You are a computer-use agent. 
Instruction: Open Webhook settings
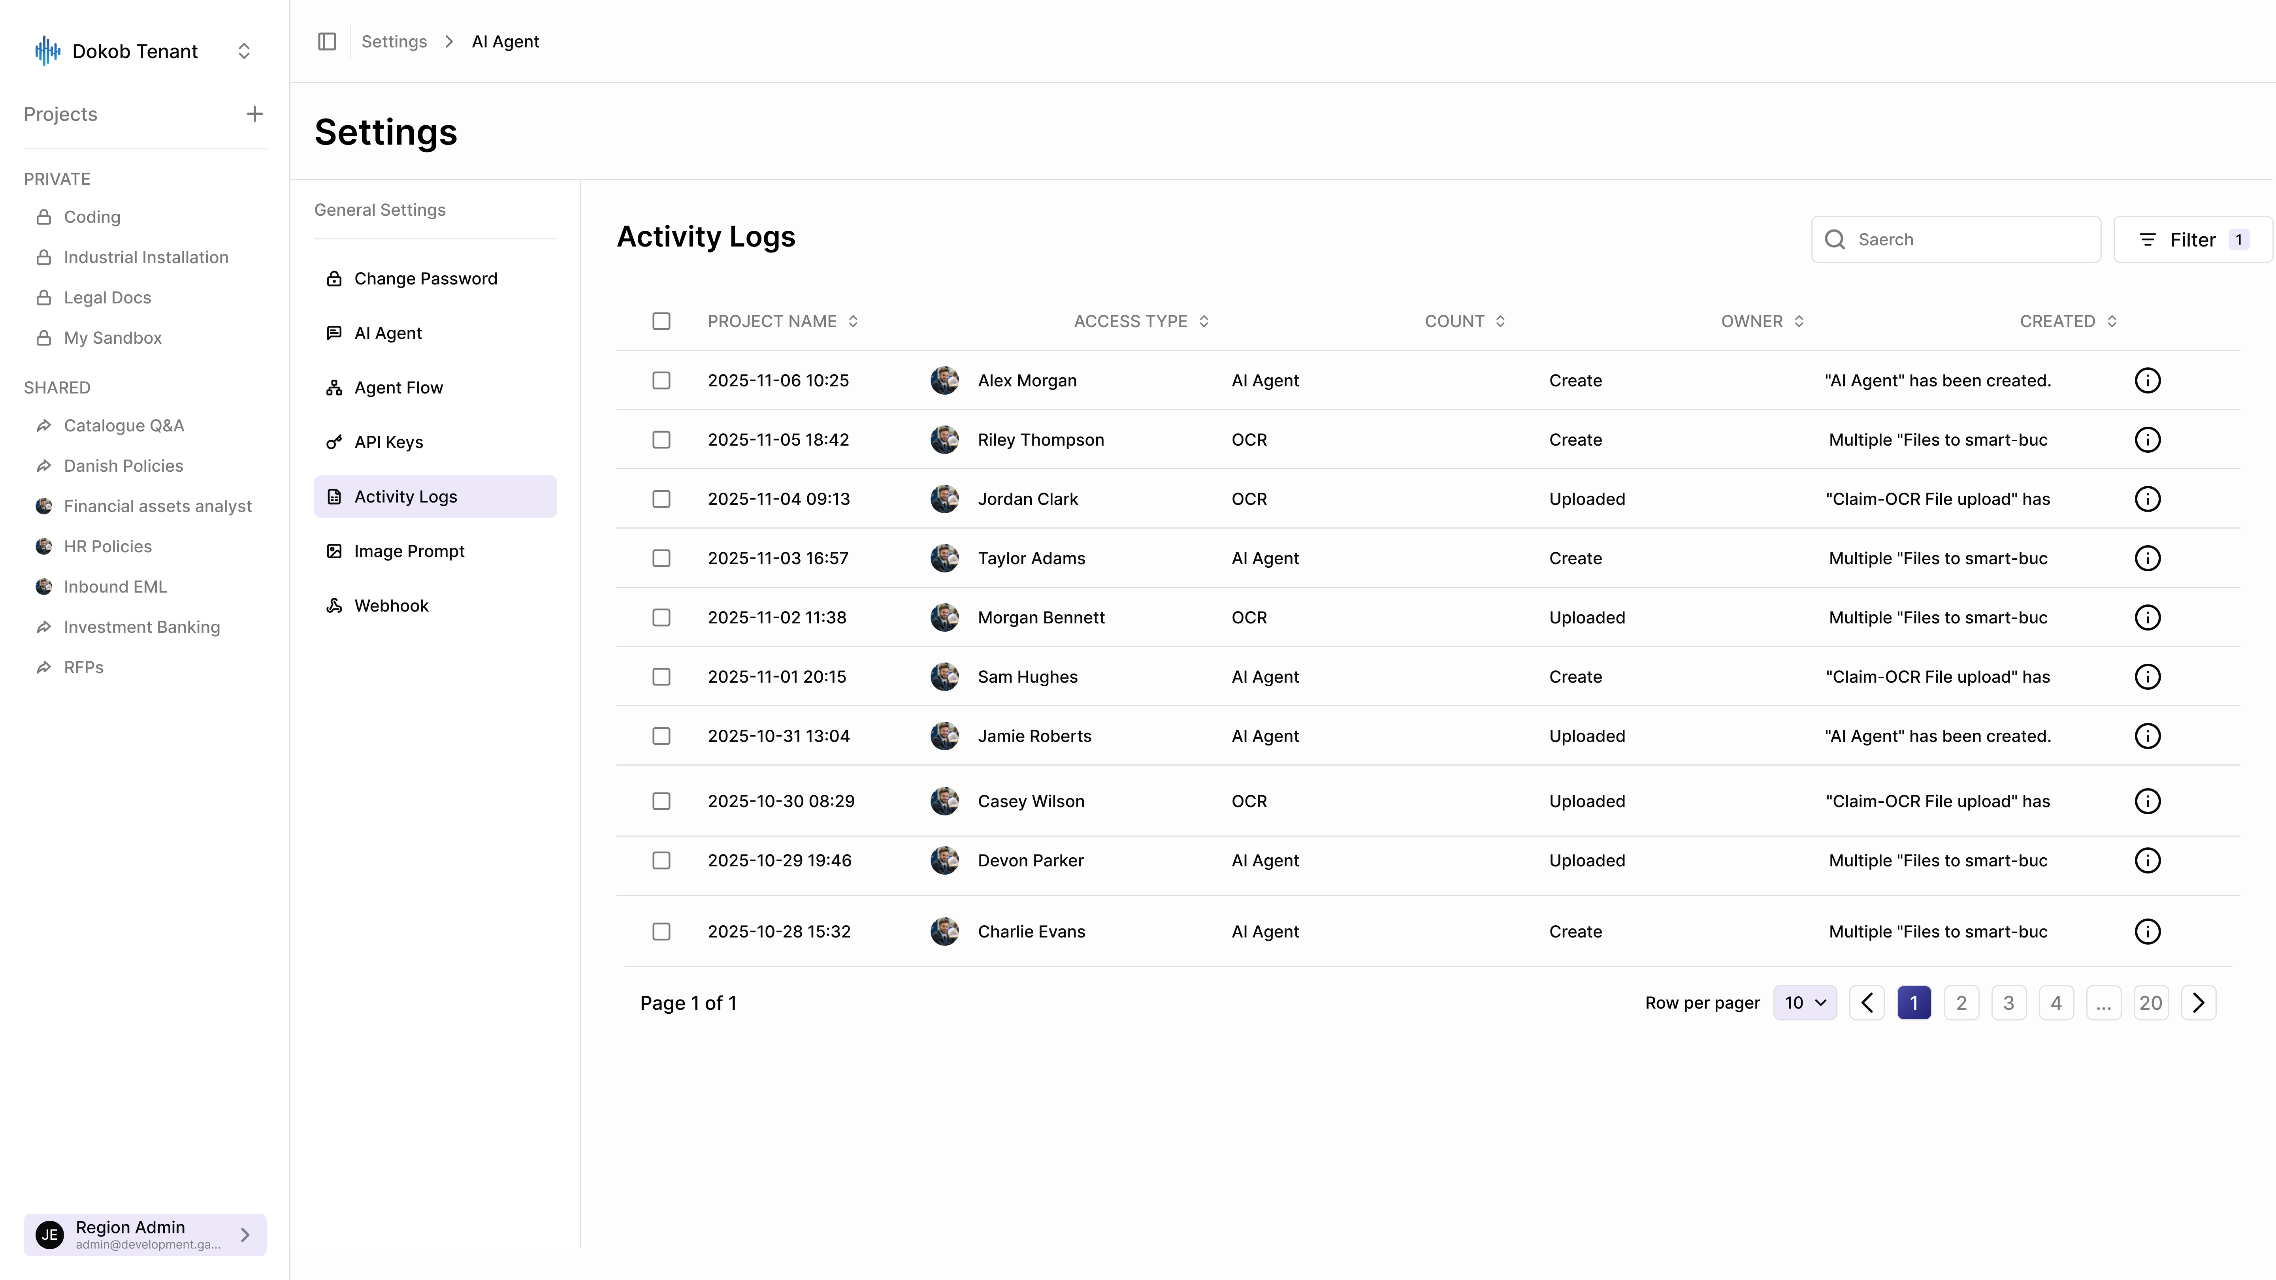point(435,606)
